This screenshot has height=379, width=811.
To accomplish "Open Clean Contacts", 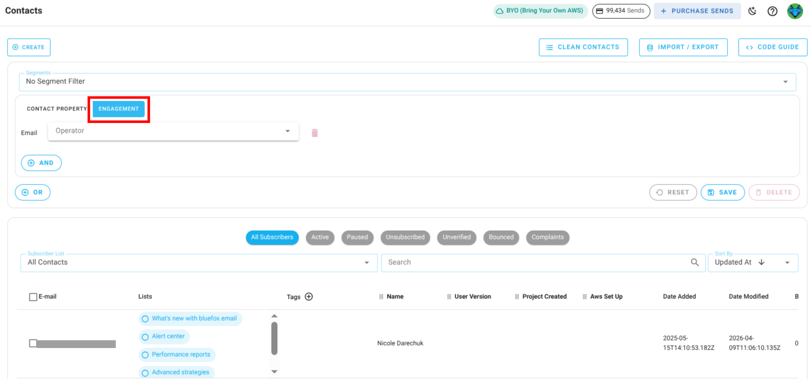I will pos(583,47).
